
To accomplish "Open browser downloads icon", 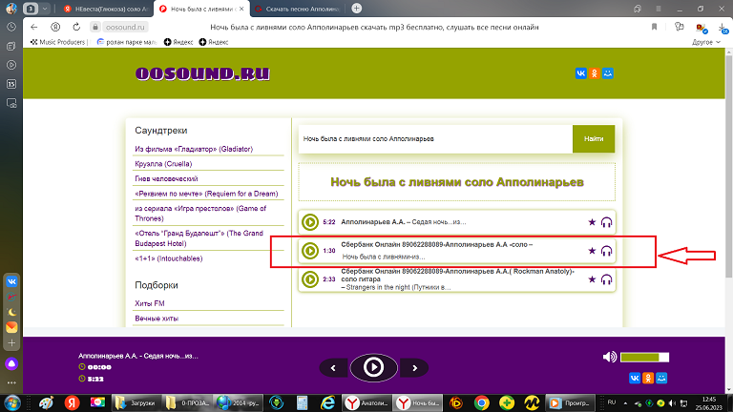I will click(723, 28).
